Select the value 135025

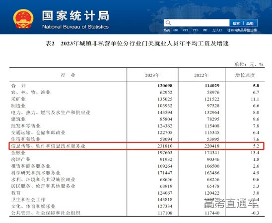click(165, 99)
